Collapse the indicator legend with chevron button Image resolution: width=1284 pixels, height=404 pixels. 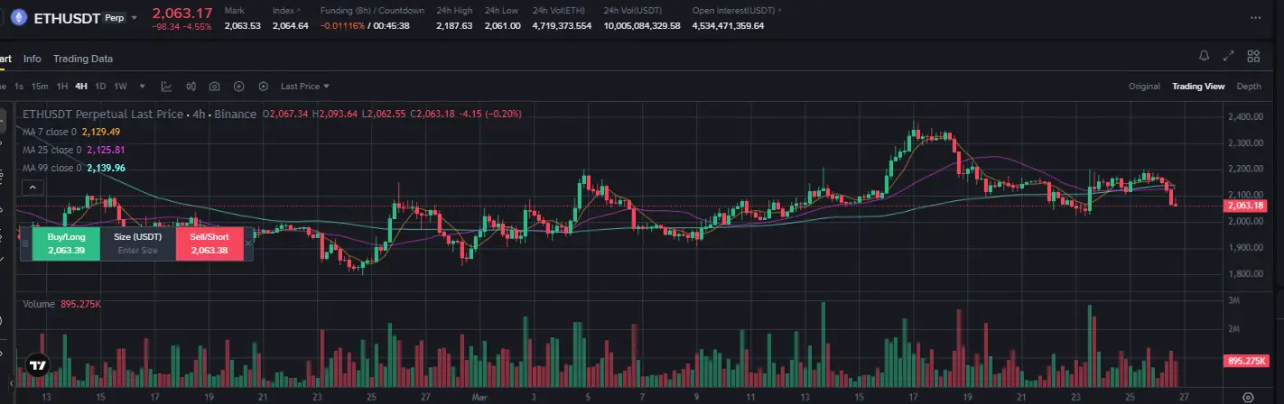(x=32, y=188)
